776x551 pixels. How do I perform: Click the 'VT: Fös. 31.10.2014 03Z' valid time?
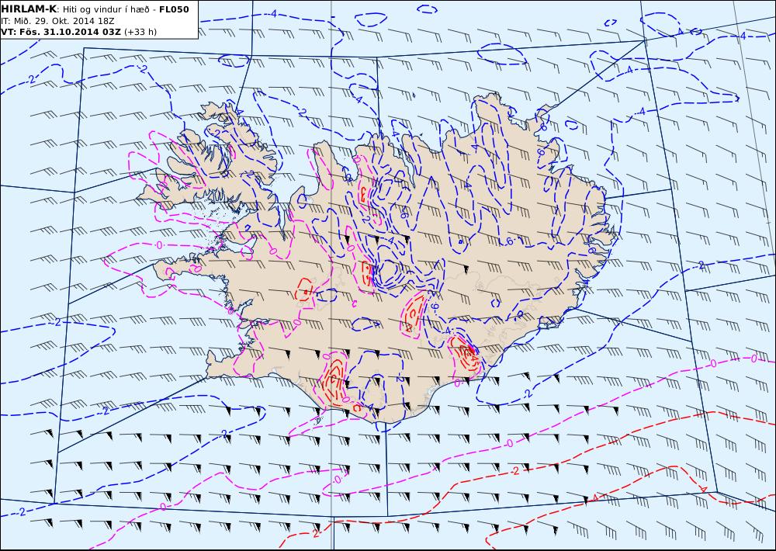(x=61, y=32)
